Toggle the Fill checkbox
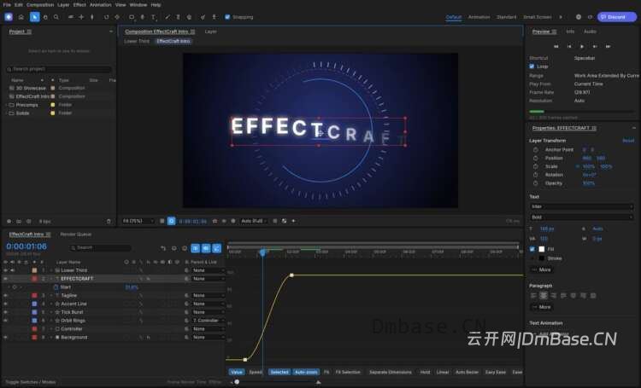Image resolution: width=641 pixels, height=388 pixels. click(x=532, y=249)
